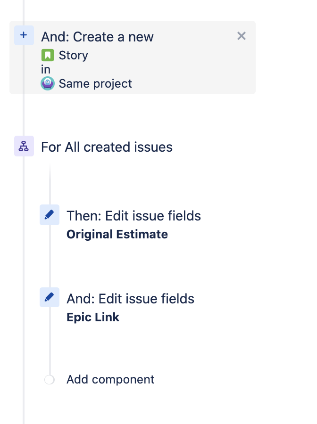This screenshot has width=317, height=424.
Task: Click pencil icon beside Then: Edit issue fields
Action: 50,215
